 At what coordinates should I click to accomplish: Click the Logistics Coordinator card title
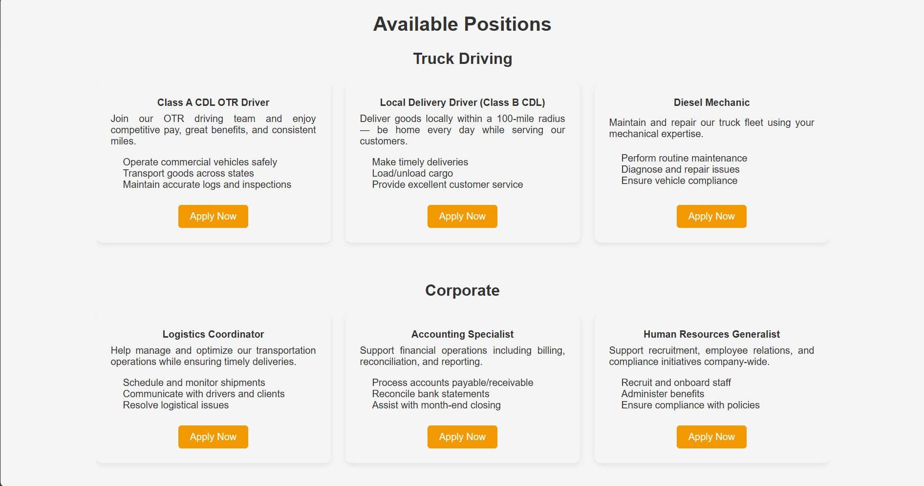[x=213, y=334]
